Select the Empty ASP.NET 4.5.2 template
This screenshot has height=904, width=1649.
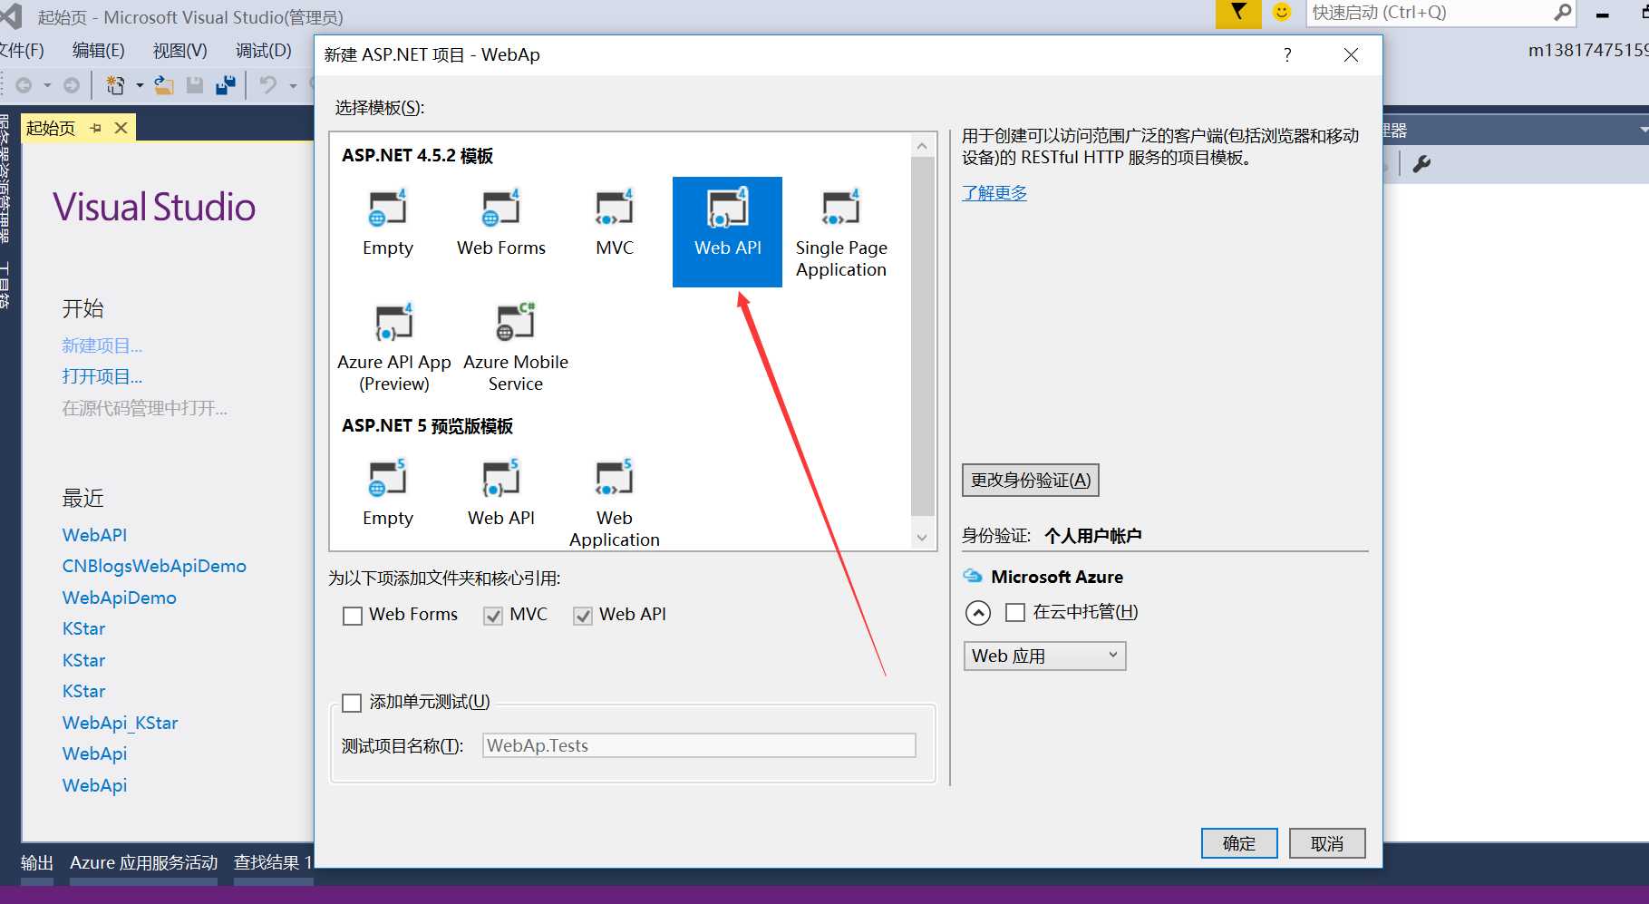[388, 222]
